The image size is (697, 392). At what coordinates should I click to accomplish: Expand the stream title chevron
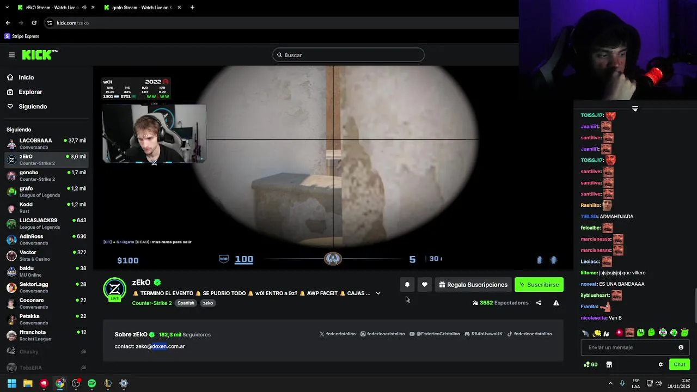click(x=378, y=293)
